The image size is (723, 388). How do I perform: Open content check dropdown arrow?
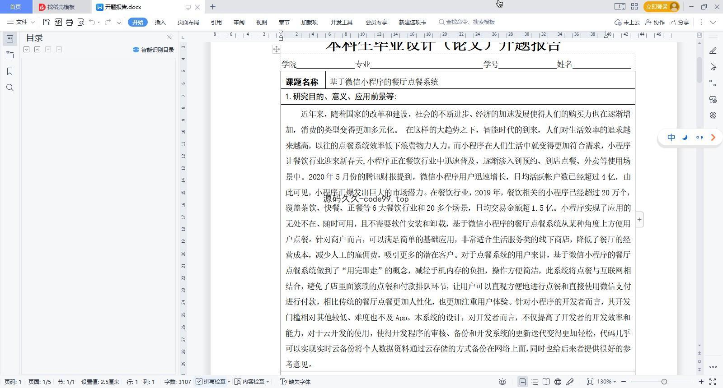click(268, 382)
